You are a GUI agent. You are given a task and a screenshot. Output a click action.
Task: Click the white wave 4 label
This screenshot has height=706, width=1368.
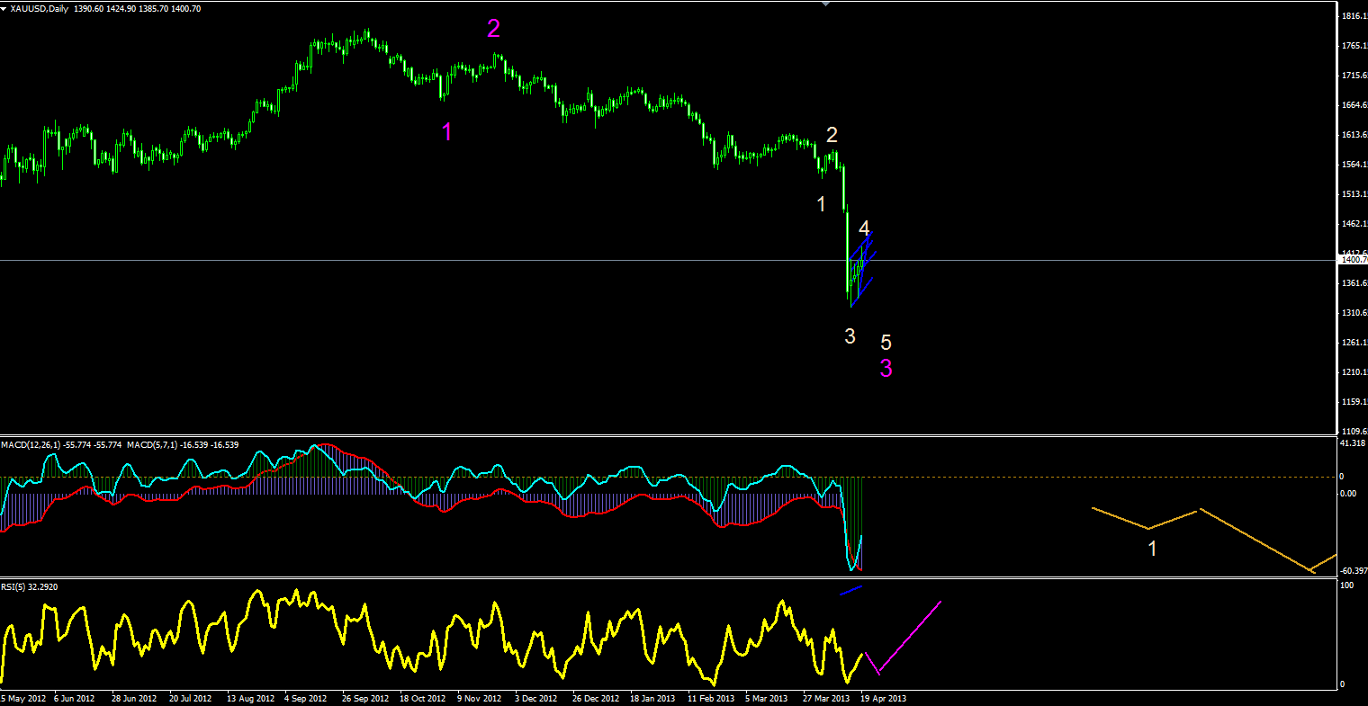864,228
